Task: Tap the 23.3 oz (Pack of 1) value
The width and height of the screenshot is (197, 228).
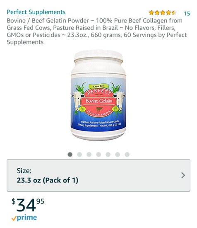Action: (x=48, y=180)
